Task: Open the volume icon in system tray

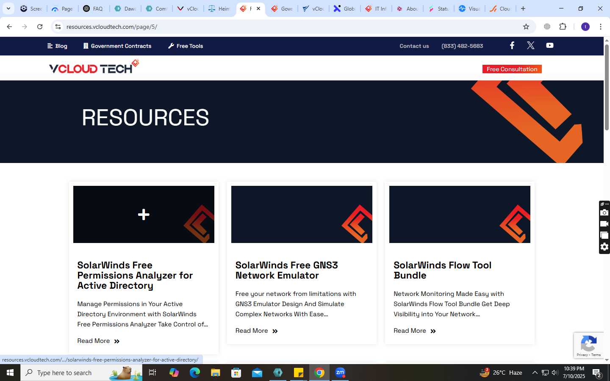Action: click(x=555, y=373)
